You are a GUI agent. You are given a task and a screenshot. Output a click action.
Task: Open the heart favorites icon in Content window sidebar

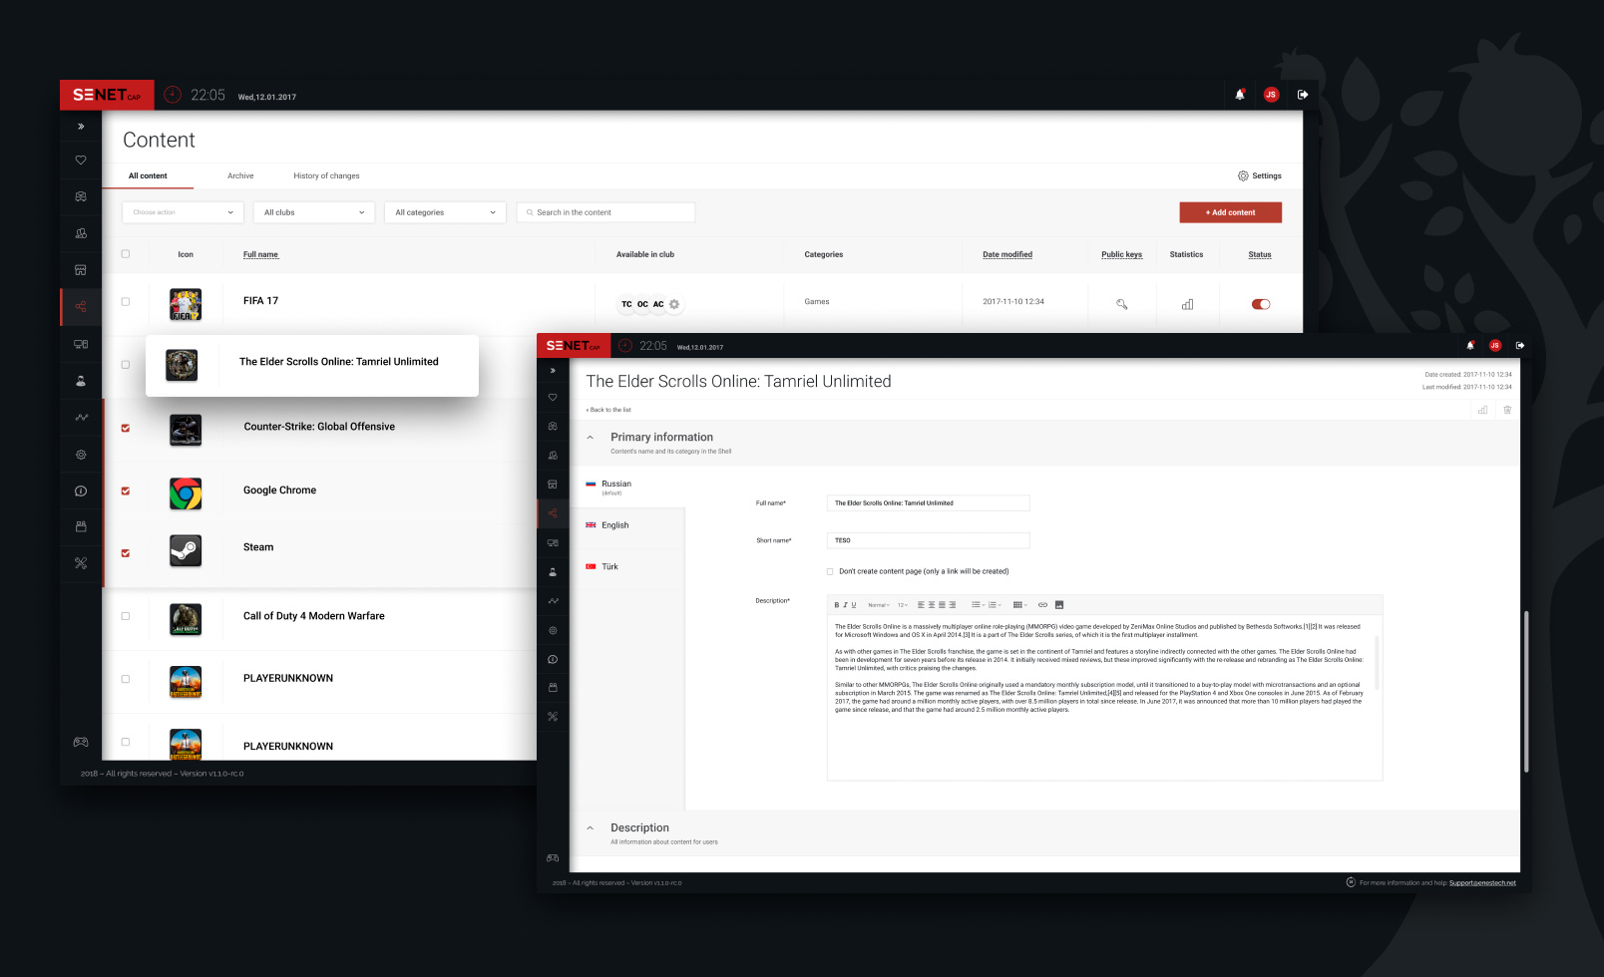(81, 160)
